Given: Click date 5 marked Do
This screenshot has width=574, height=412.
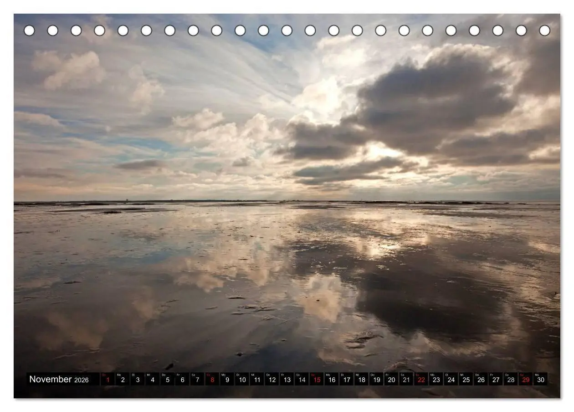Looking at the screenshot, I should (167, 379).
